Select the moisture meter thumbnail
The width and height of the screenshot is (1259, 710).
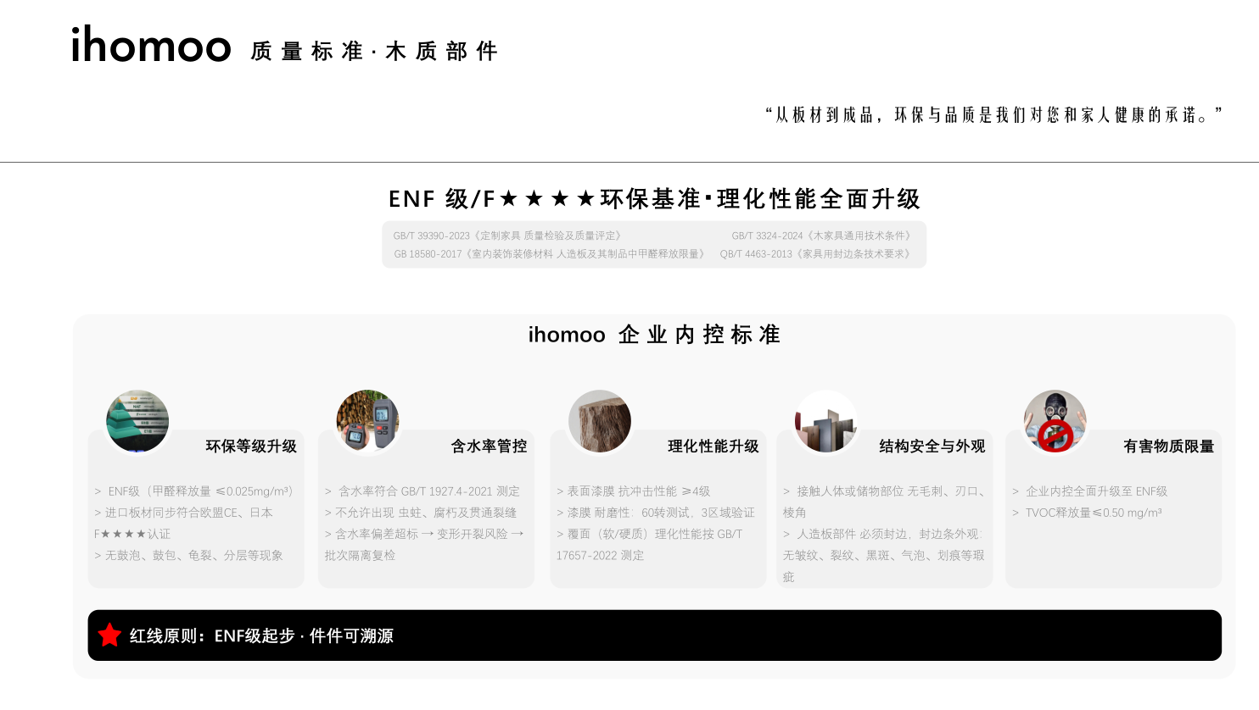coord(367,421)
